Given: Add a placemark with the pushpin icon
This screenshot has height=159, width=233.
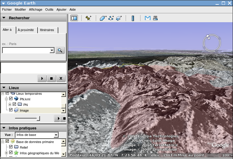Looking at the screenshot, I should [88, 18].
